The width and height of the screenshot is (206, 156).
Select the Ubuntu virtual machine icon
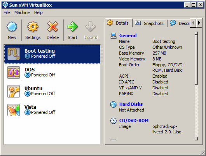[x=14, y=91]
